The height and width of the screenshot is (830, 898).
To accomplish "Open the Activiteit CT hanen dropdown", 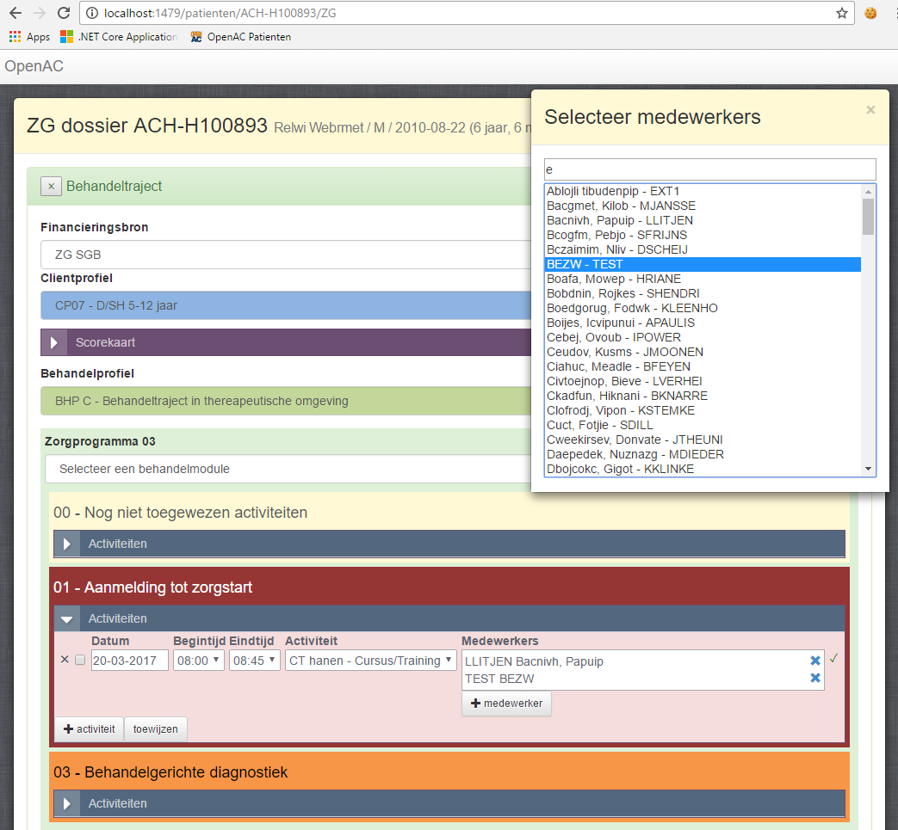I will 371,660.
